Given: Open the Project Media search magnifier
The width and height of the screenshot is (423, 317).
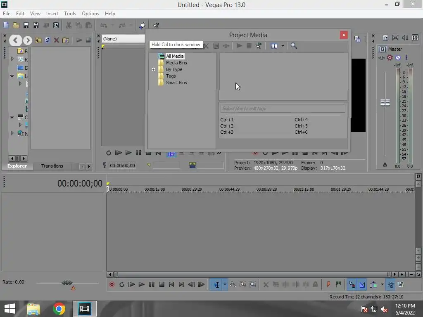Looking at the screenshot, I should click(294, 46).
